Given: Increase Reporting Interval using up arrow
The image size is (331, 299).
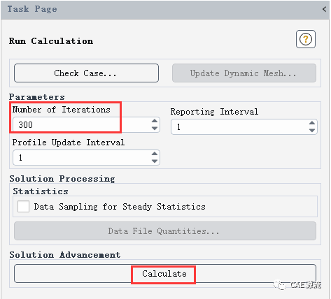Looking at the screenshot, I should pos(312,123).
